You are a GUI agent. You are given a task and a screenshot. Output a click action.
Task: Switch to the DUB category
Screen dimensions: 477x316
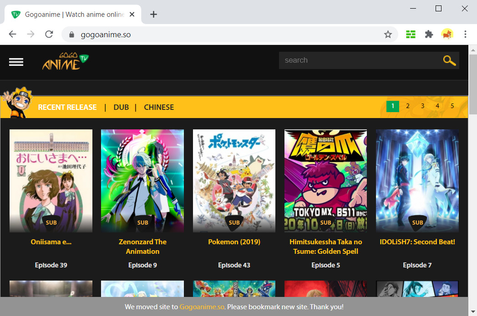pyautogui.click(x=121, y=107)
